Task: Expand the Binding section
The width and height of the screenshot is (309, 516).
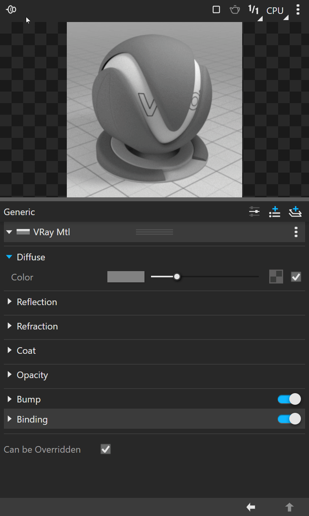Action: point(10,419)
